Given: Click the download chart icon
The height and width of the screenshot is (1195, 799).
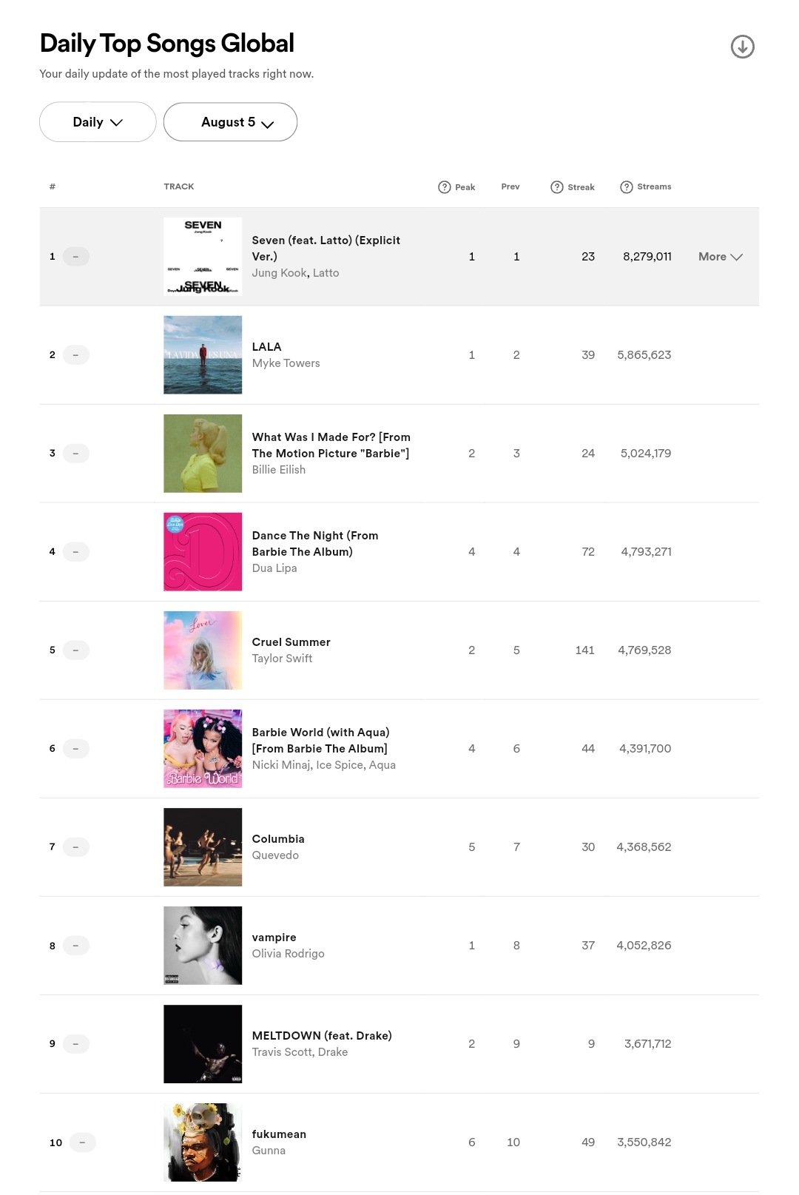Looking at the screenshot, I should (742, 47).
